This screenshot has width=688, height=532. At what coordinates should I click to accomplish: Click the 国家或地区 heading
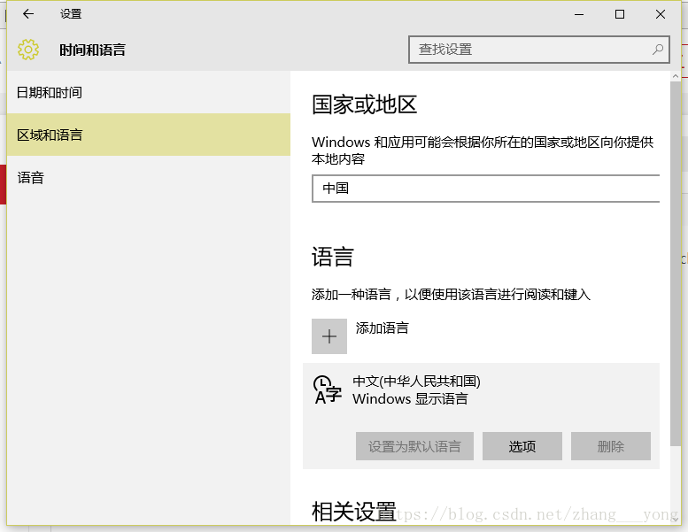(364, 104)
